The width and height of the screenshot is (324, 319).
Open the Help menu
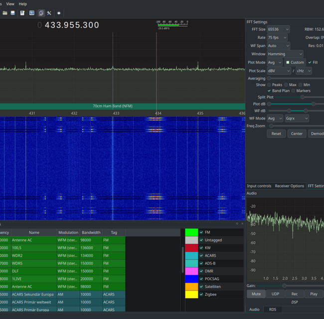tap(23, 4)
